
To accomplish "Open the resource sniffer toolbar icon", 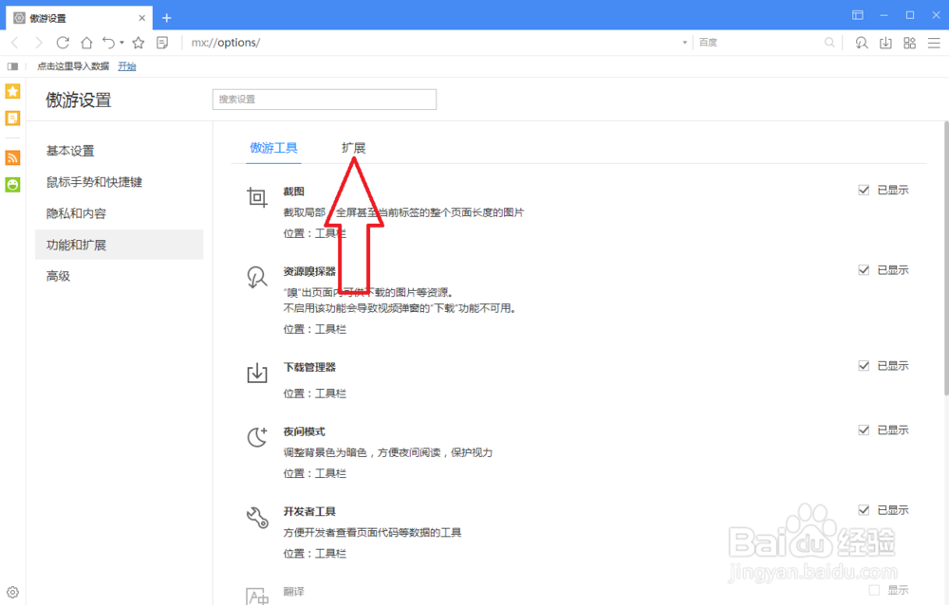I will 862,43.
